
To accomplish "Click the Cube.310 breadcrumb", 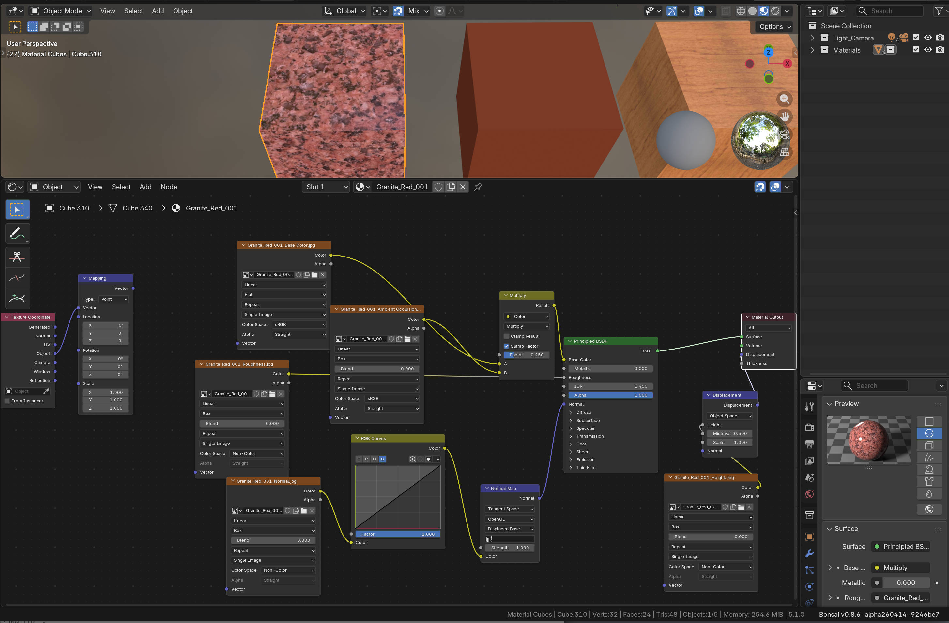I will [74, 208].
